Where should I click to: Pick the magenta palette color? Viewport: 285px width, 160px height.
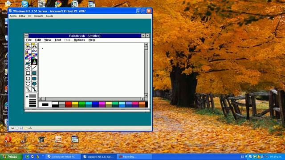click(102, 103)
